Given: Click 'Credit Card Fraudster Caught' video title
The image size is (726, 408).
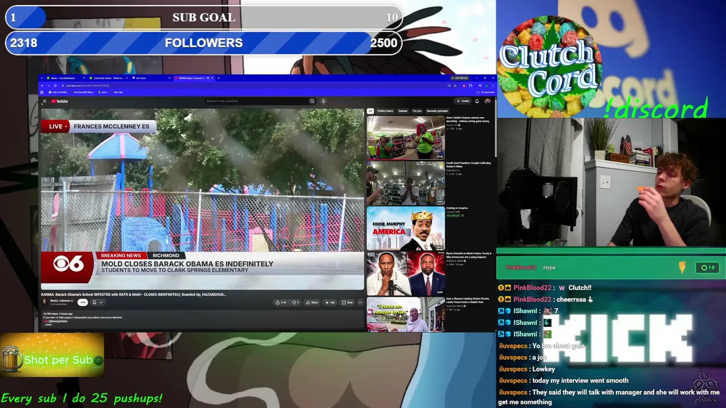Looking at the screenshot, I should (x=468, y=164).
